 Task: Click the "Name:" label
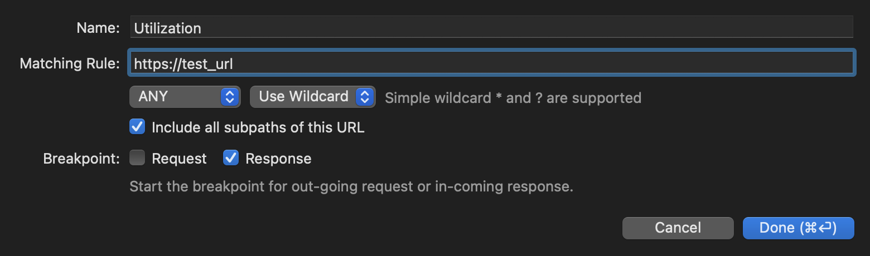point(98,28)
